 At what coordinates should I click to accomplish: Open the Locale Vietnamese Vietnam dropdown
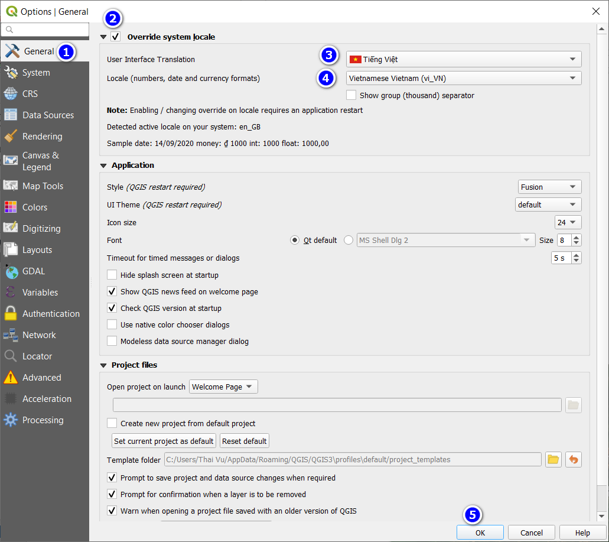[464, 78]
